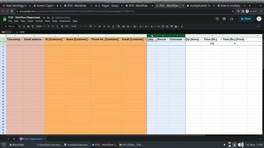Click the Functions sigma icon
Viewport: 264px width, 148px height.
(182, 26)
